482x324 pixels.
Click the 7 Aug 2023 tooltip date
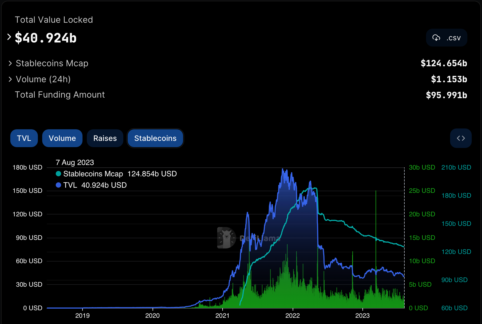pyautogui.click(x=75, y=162)
